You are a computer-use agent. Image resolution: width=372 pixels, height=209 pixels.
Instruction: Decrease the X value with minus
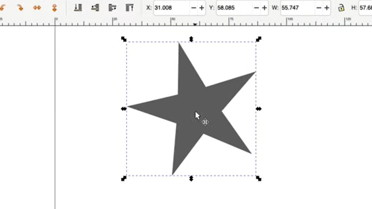[x=193, y=8]
